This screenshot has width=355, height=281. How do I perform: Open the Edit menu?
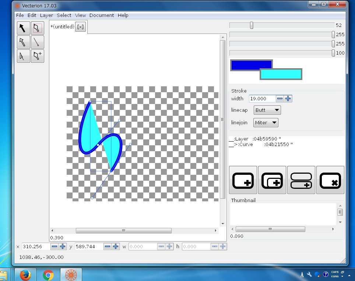[32, 15]
